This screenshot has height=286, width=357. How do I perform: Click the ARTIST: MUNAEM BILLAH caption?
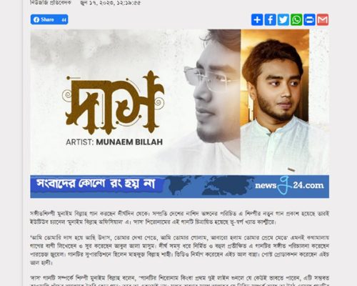[114, 142]
